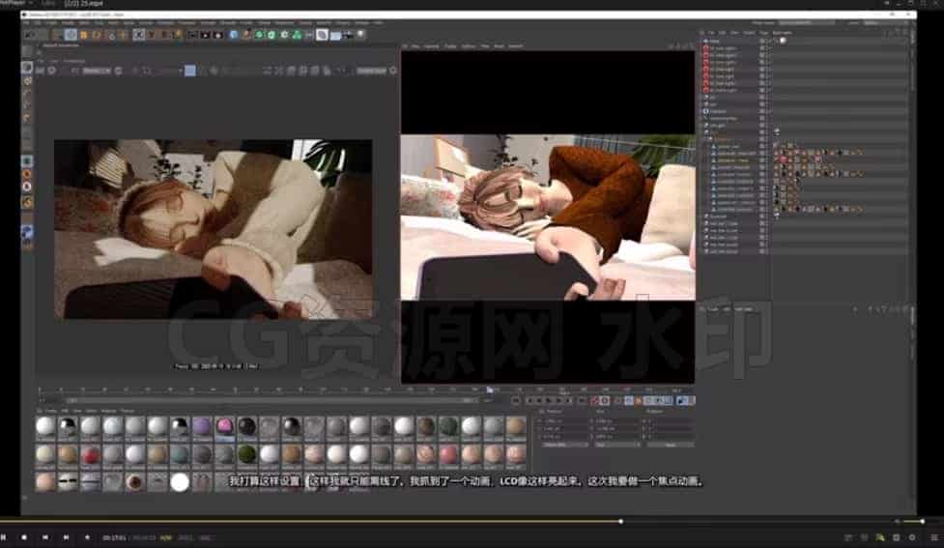Open File menu in Object Manager
The image size is (944, 548).
click(x=713, y=33)
